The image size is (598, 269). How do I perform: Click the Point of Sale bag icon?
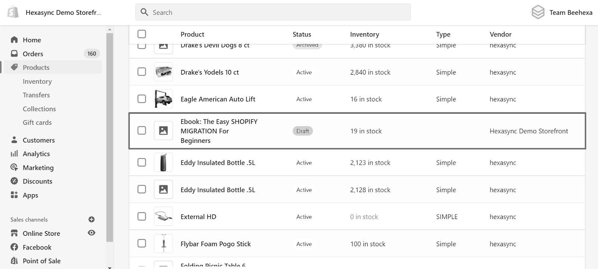(x=14, y=260)
